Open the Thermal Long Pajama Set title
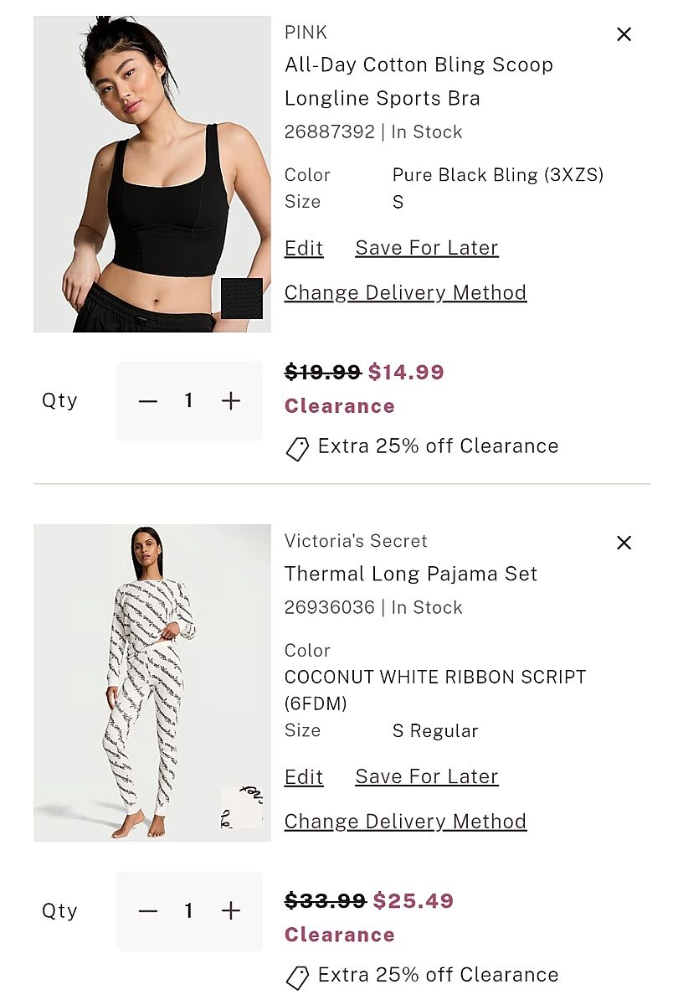The image size is (678, 1005). (x=411, y=574)
